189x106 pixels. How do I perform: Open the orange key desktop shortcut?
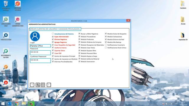pos(18,6)
